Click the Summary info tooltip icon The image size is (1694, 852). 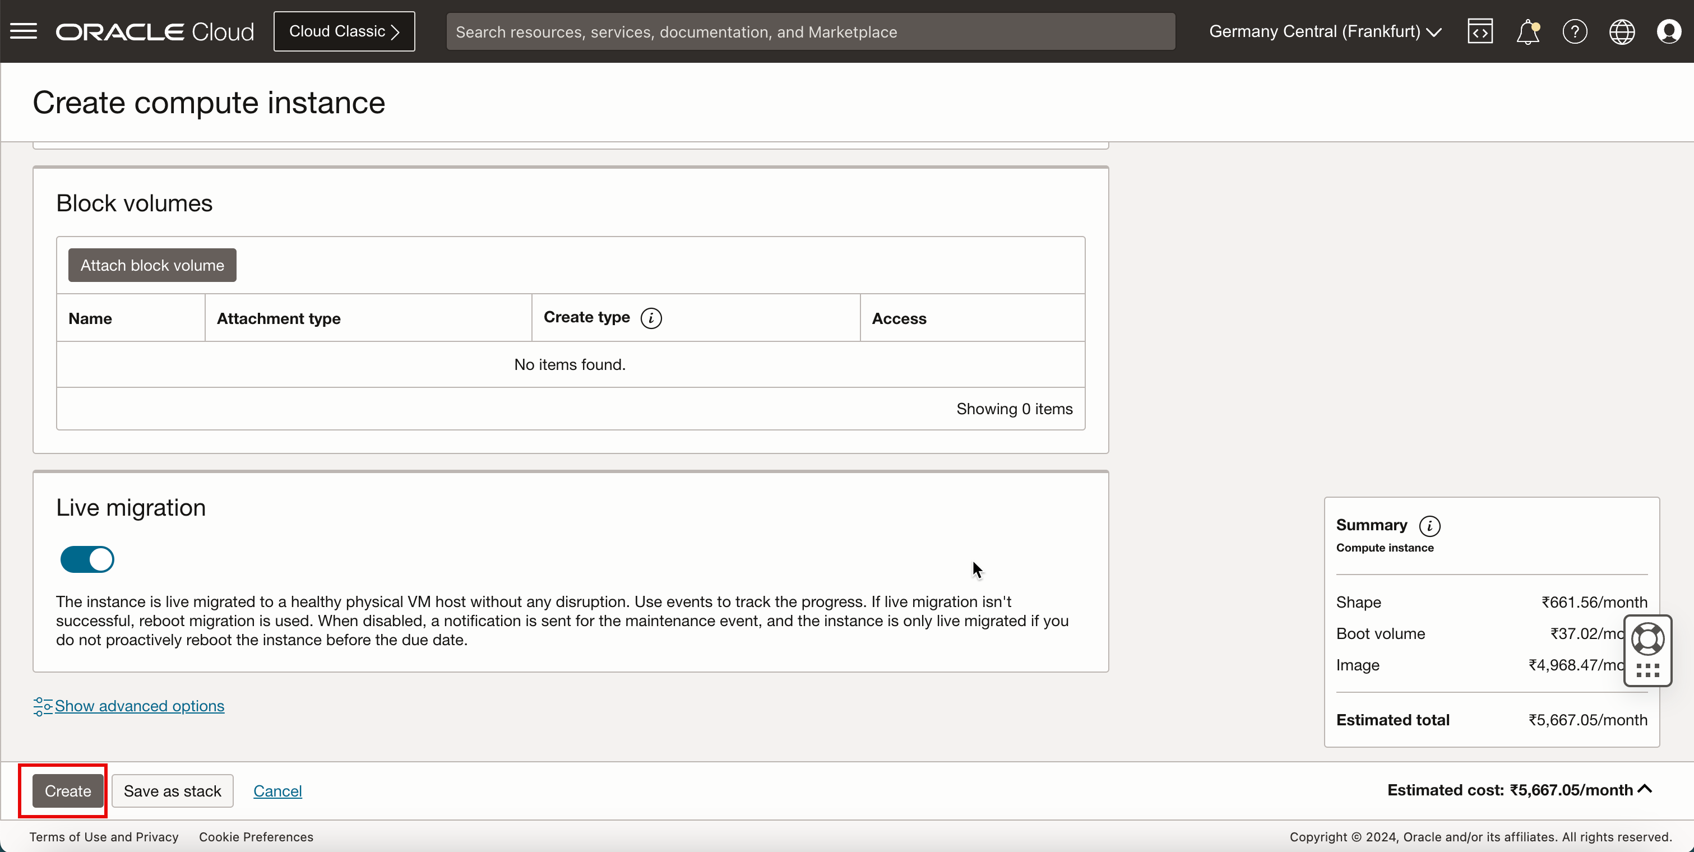(1430, 525)
